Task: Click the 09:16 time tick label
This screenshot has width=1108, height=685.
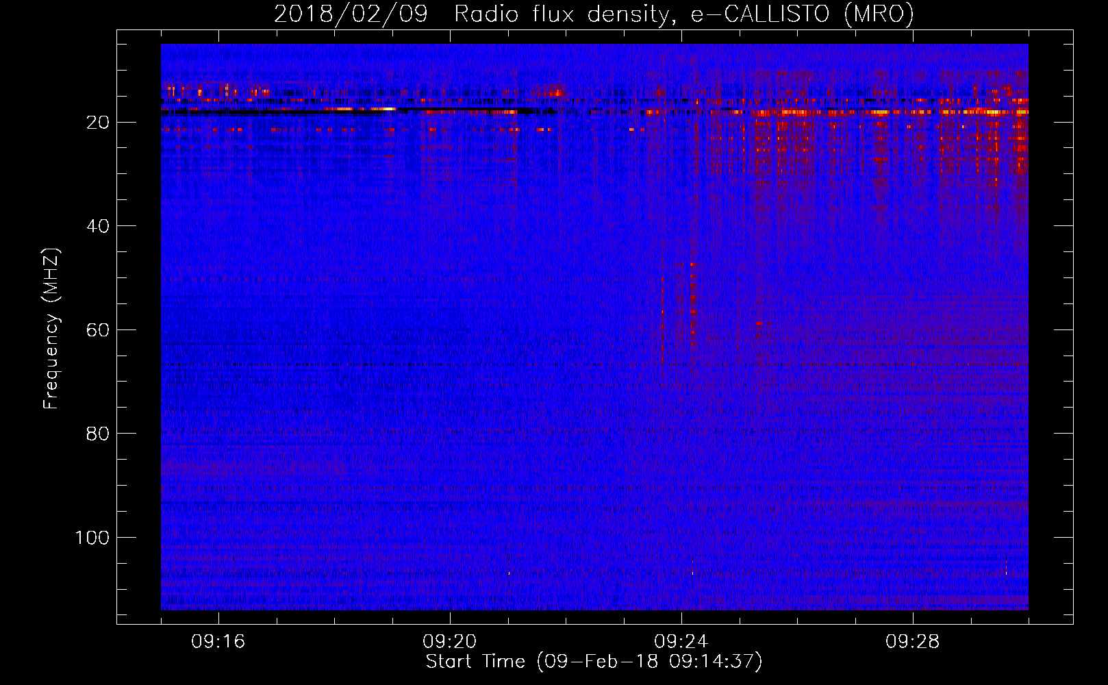Action: click(218, 642)
